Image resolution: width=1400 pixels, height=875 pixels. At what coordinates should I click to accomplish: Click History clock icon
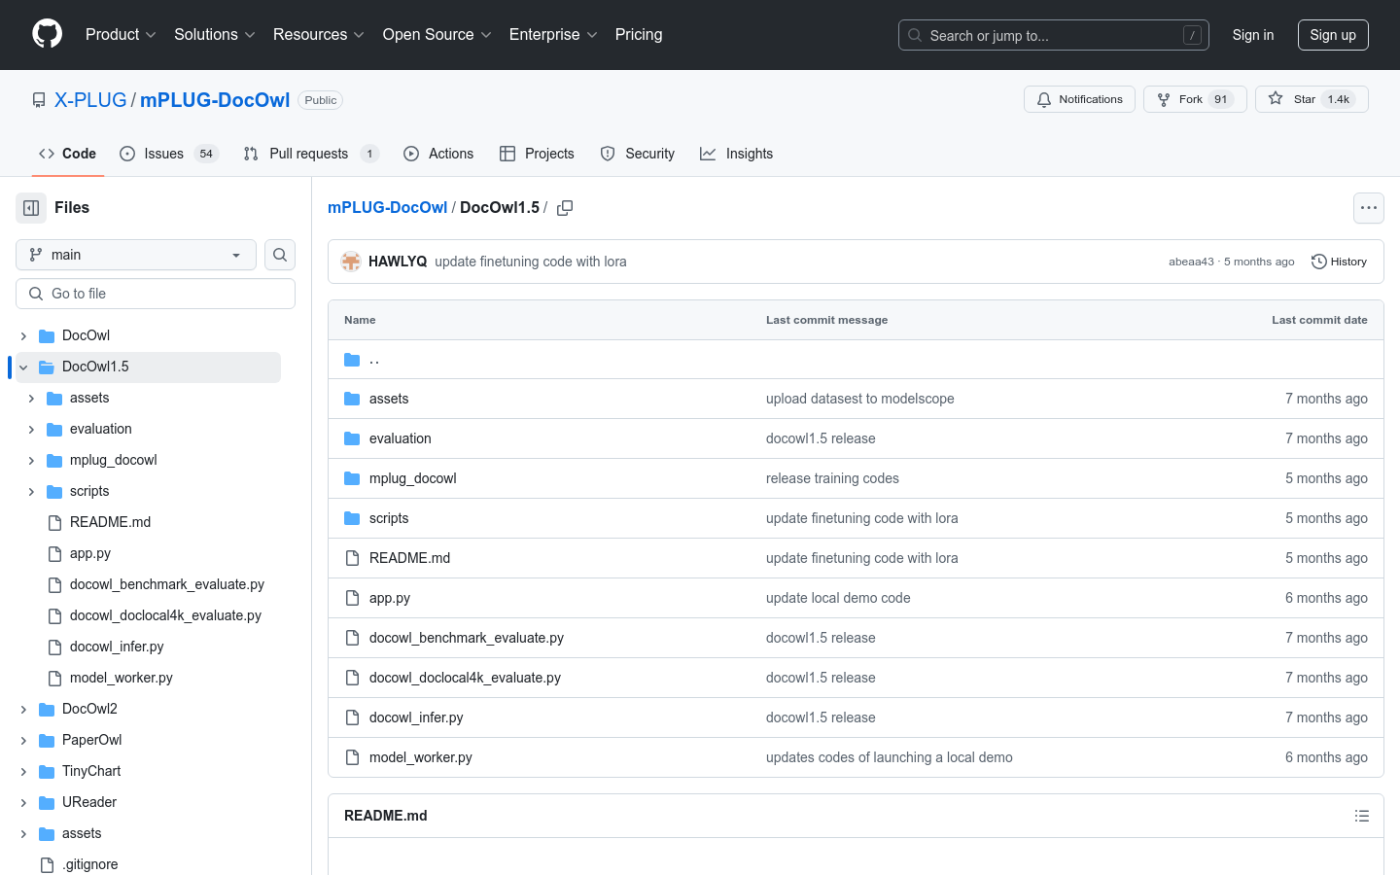pos(1319,262)
